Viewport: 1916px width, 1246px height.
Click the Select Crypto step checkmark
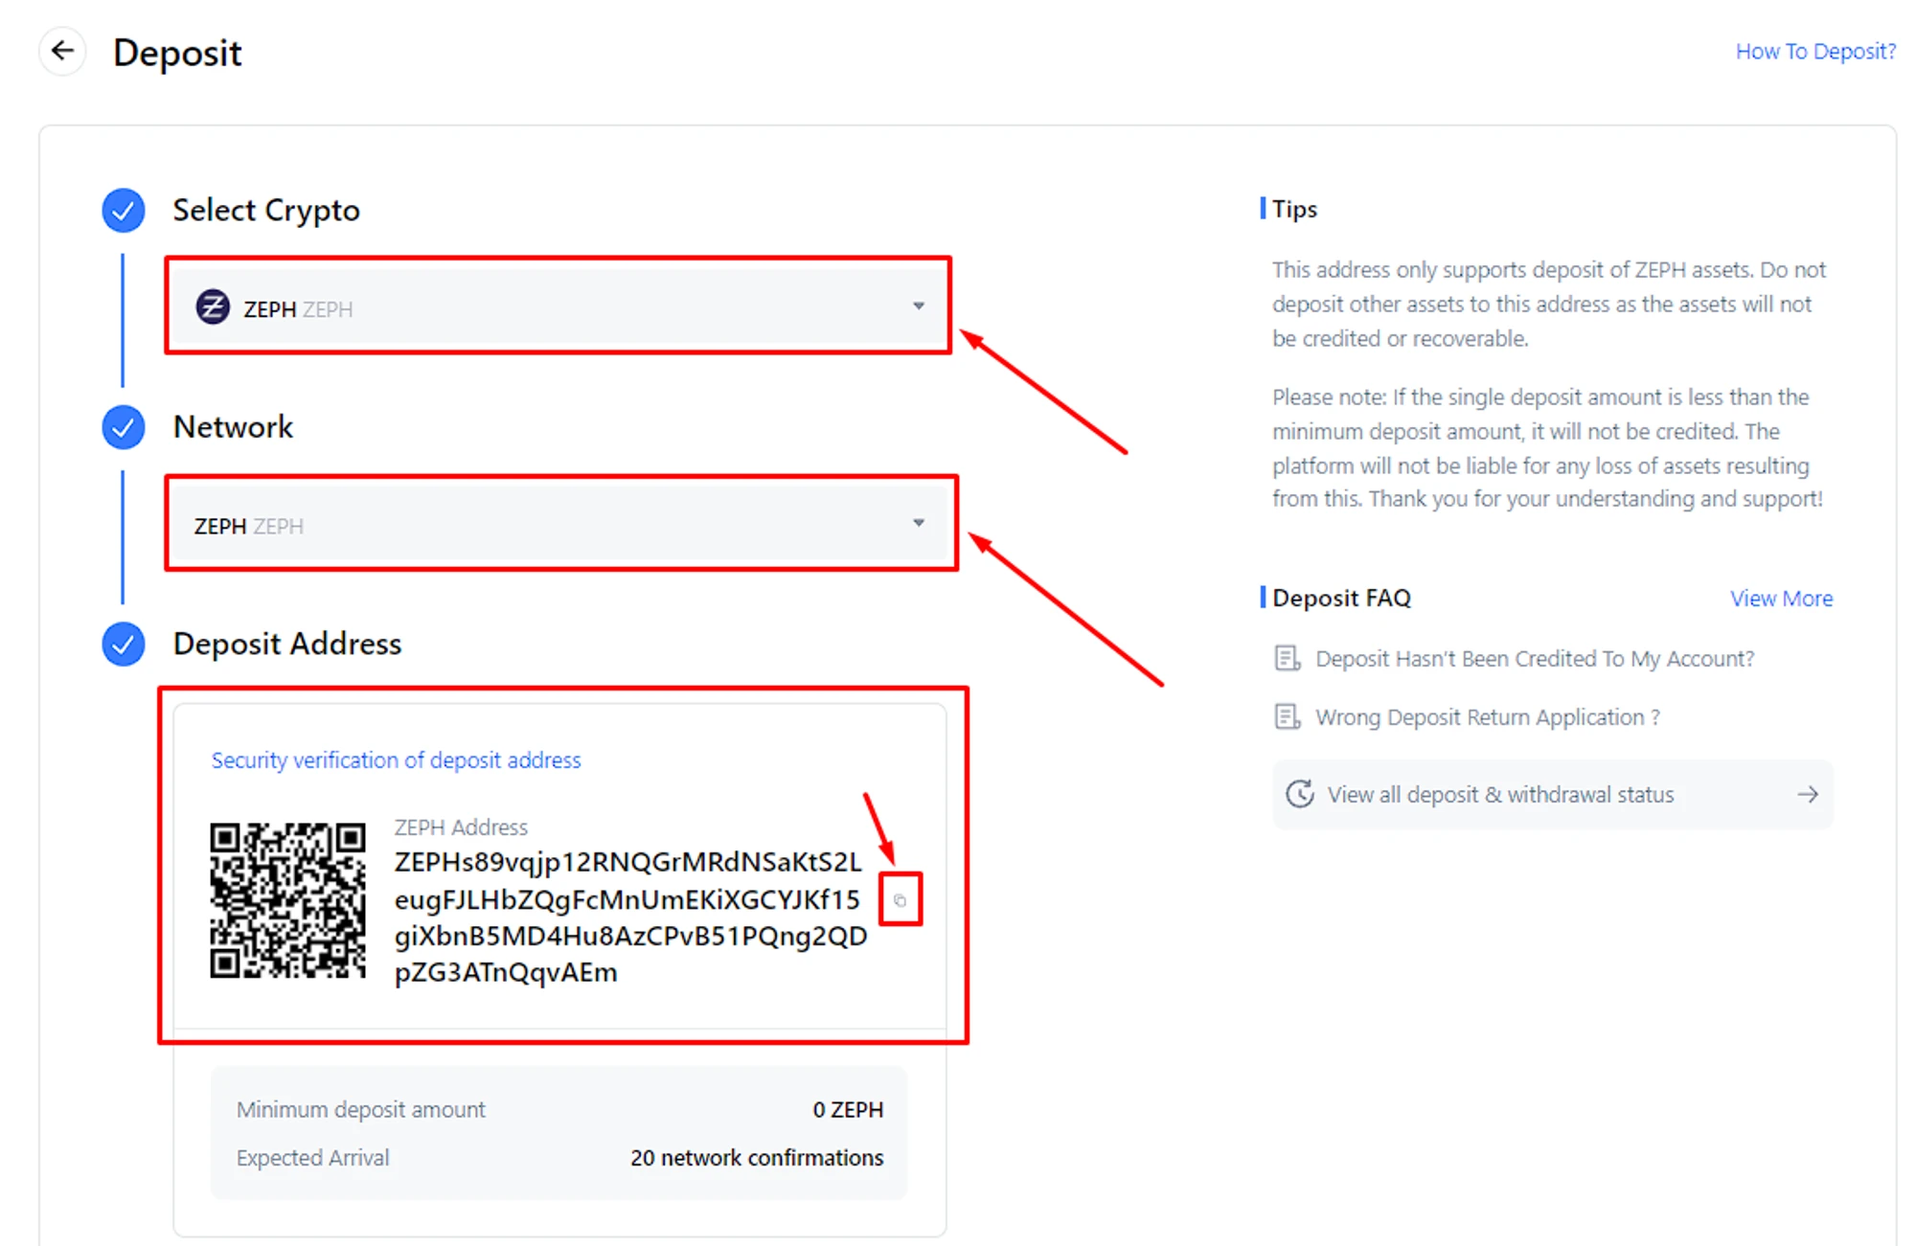(124, 211)
